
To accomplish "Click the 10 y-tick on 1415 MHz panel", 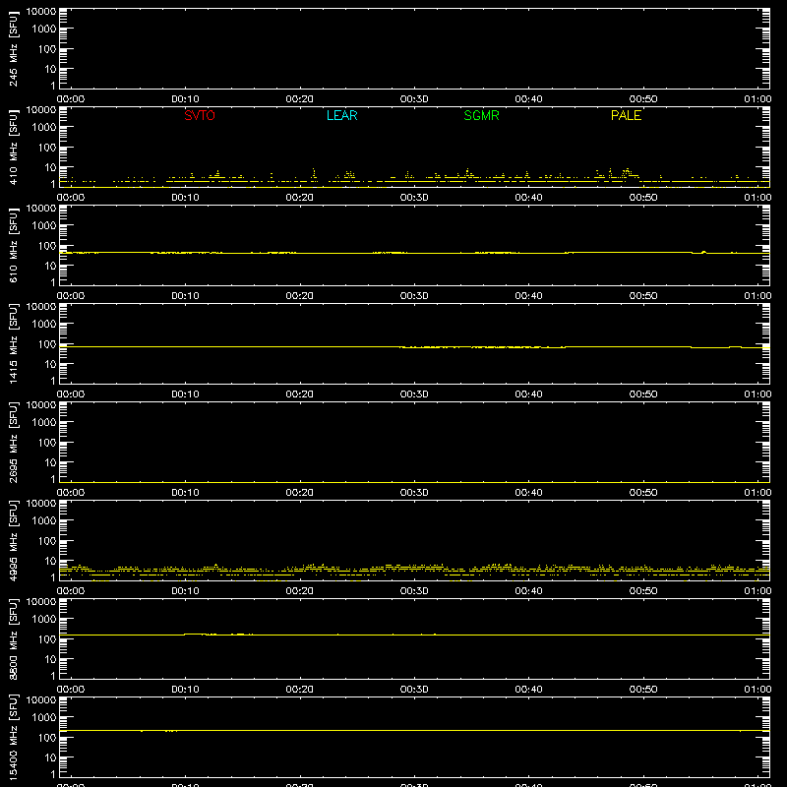I will [x=51, y=364].
